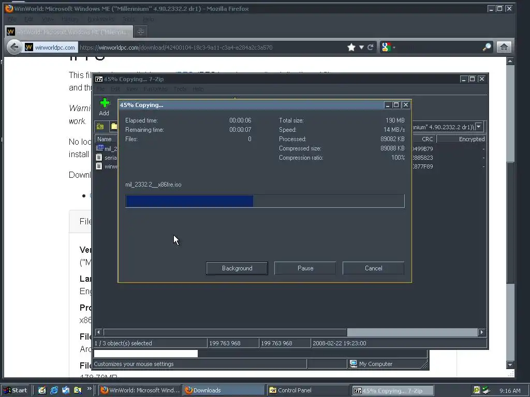Reload the page in Firefox

click(370, 47)
